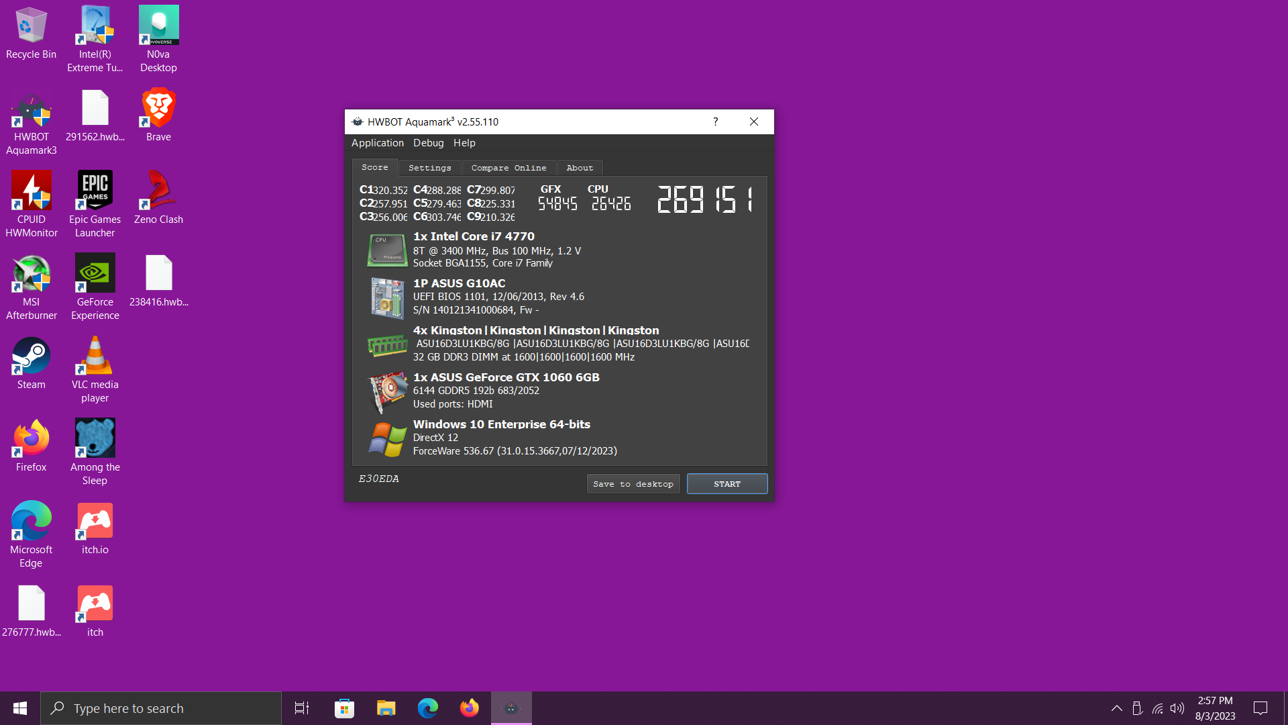This screenshot has height=725, width=1288.
Task: Open the Recycle Bin desktop icon
Action: pyautogui.click(x=31, y=34)
